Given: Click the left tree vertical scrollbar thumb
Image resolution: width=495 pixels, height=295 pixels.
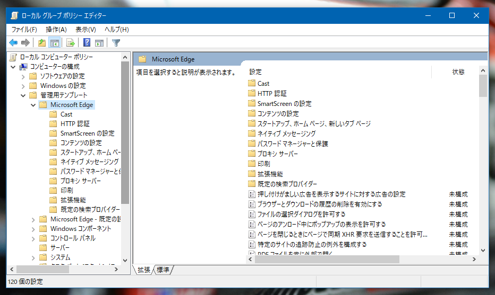Looking at the screenshot, I should (x=125, y=132).
